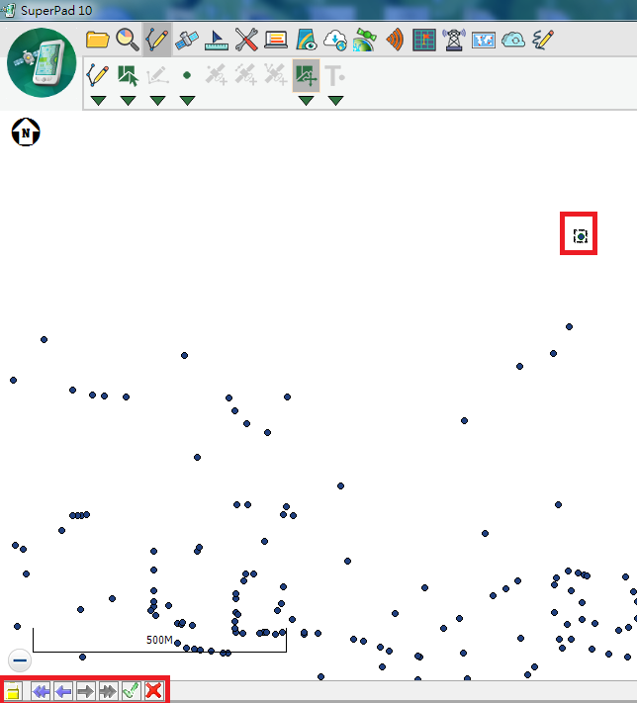
Task: Expand dropdown under highlighted add-feature tool
Action: (x=306, y=101)
